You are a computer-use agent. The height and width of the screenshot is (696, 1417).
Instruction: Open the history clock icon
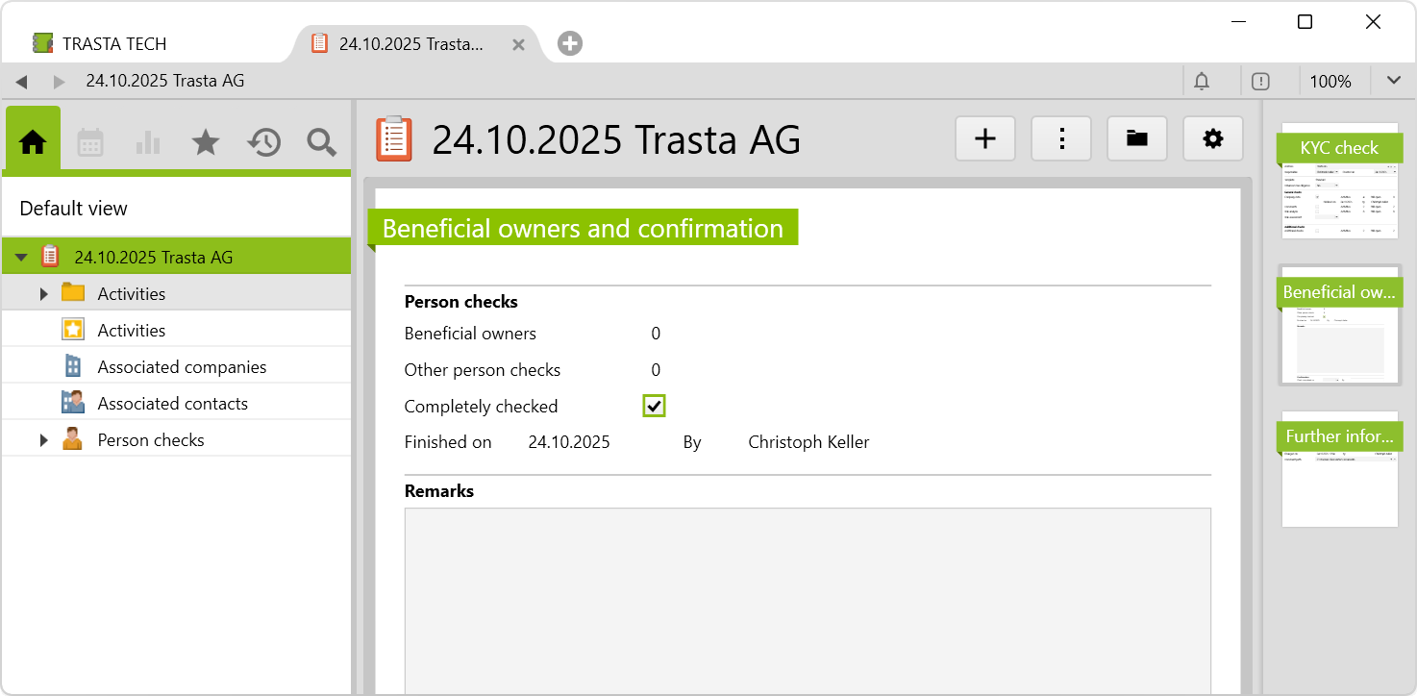263,142
